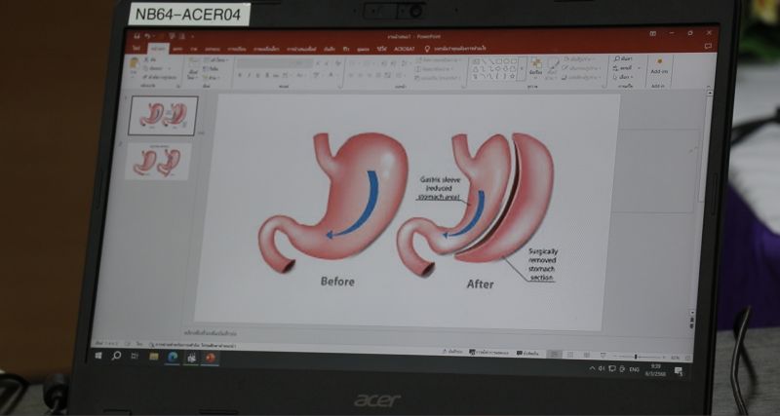Click zoom percentage in status bar
The width and height of the screenshot is (780, 416).
point(675,358)
